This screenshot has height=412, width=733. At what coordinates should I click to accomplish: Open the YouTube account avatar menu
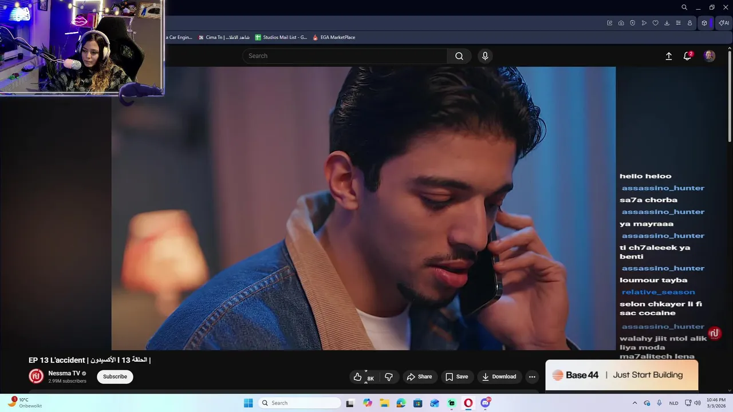tap(710, 56)
